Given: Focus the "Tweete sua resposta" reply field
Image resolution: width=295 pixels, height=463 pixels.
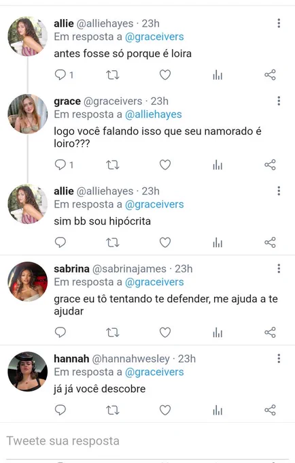Looking at the screenshot, I should click(x=147, y=441).
